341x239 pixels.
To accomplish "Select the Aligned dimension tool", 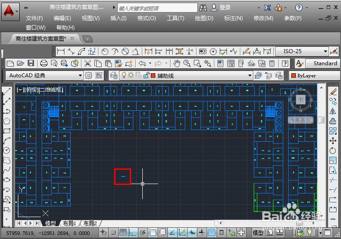I will coord(71,52).
